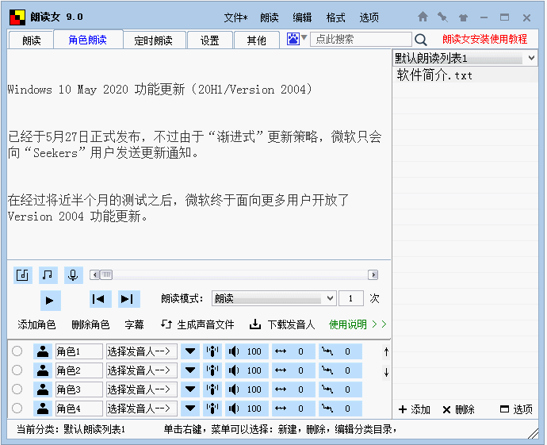Screen dimensions: 547x445
Task: Open 朗读女安装使用教程 link
Action: pyautogui.click(x=484, y=39)
